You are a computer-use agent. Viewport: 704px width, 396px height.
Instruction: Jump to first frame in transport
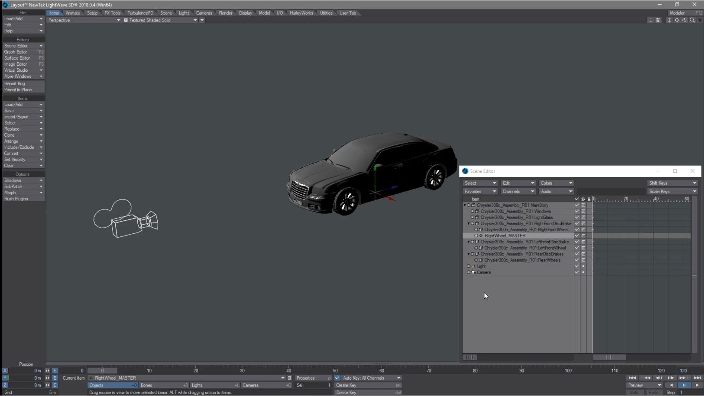pyautogui.click(x=632, y=378)
